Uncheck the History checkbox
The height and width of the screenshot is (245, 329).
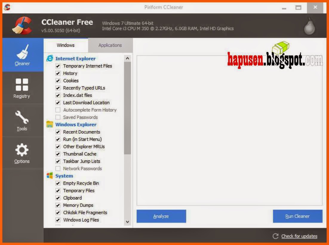58,74
